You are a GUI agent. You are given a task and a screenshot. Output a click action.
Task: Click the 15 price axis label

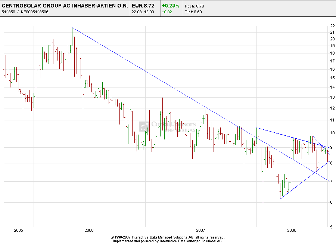tap(332, 78)
